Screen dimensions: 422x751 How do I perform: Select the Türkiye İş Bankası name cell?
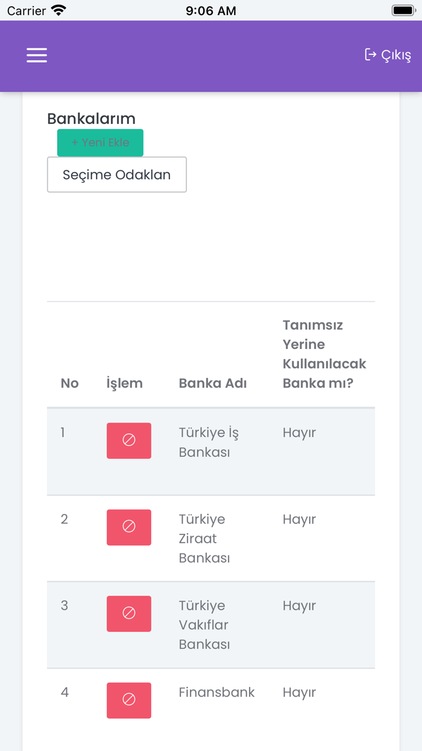click(x=209, y=443)
